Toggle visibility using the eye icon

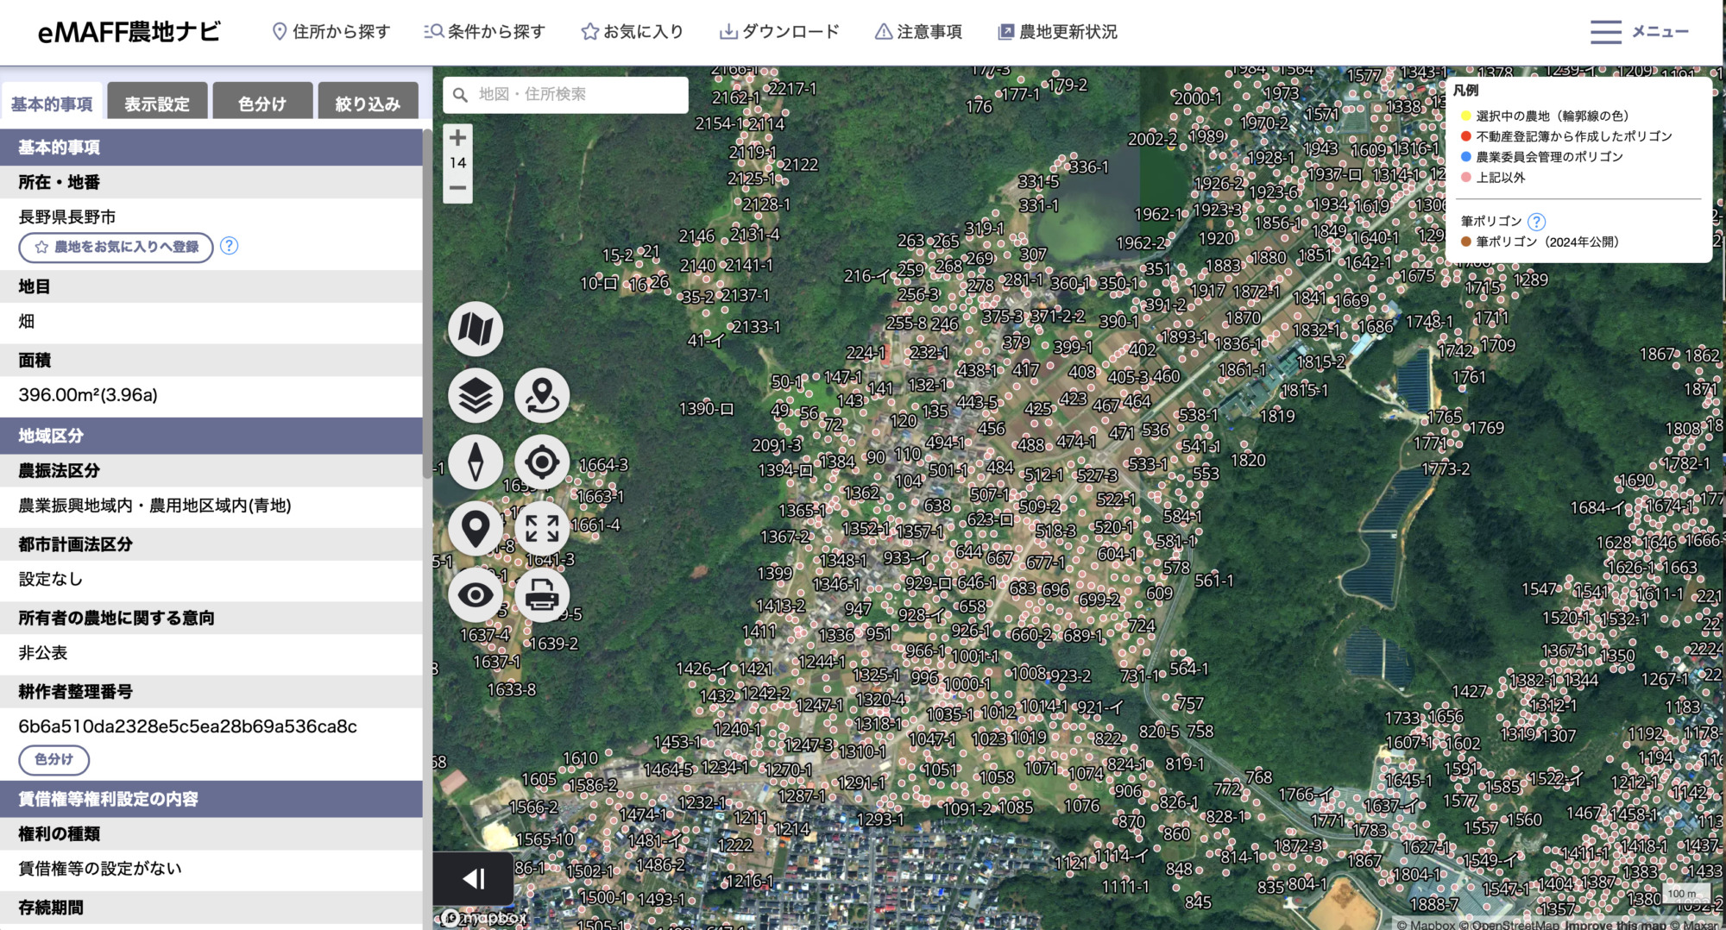point(475,595)
